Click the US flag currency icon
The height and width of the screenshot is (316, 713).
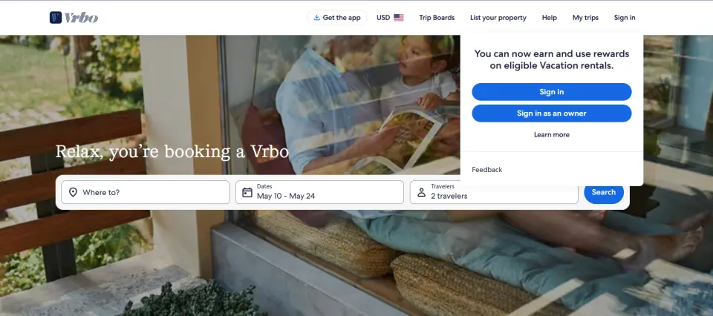(x=399, y=18)
